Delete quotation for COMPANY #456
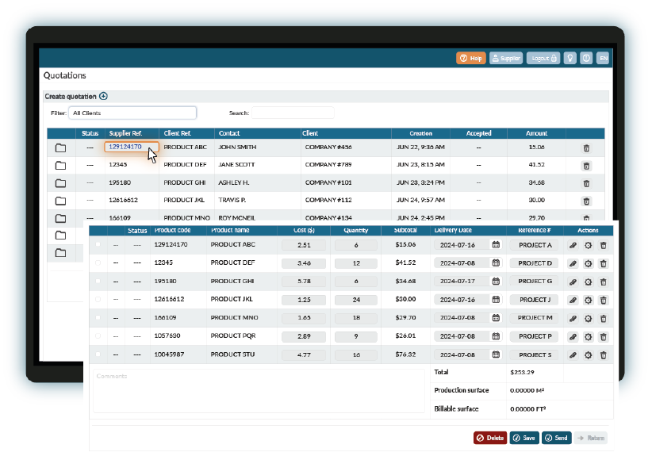The width and height of the screenshot is (652, 456). tap(586, 148)
